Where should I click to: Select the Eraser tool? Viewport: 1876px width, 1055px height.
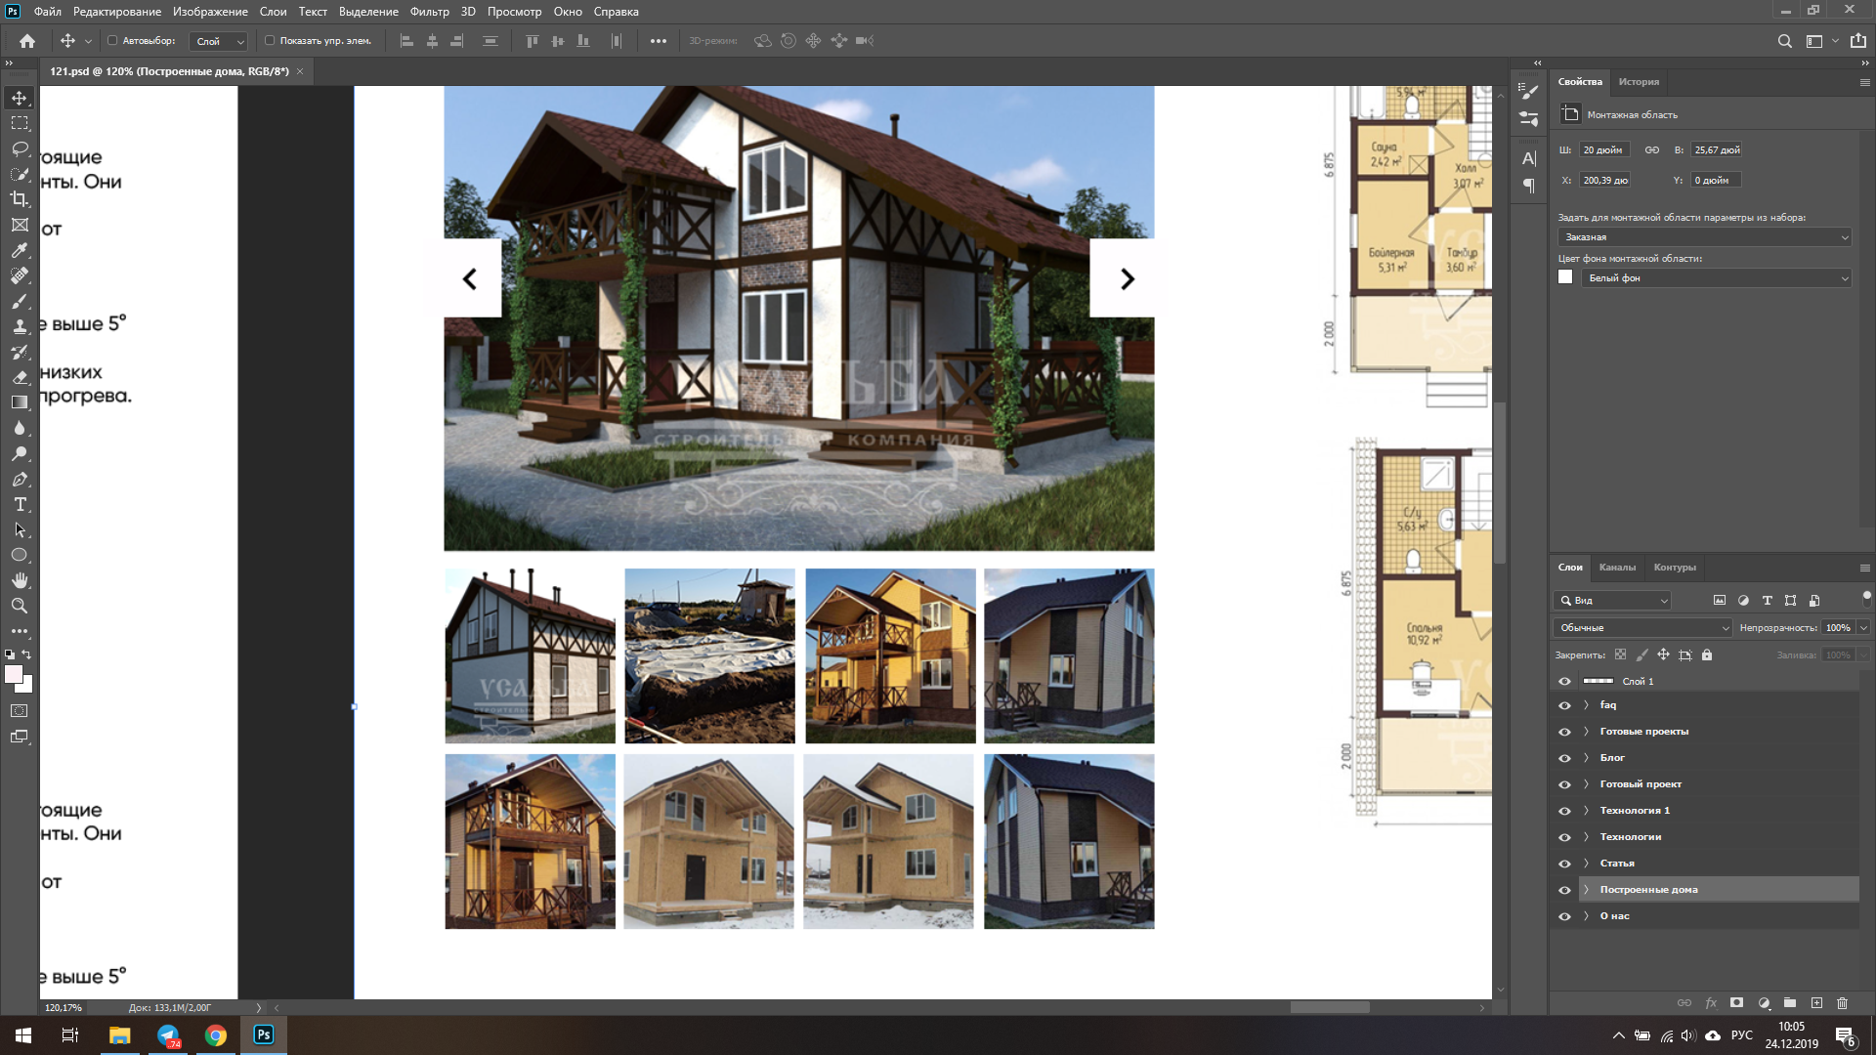[20, 377]
